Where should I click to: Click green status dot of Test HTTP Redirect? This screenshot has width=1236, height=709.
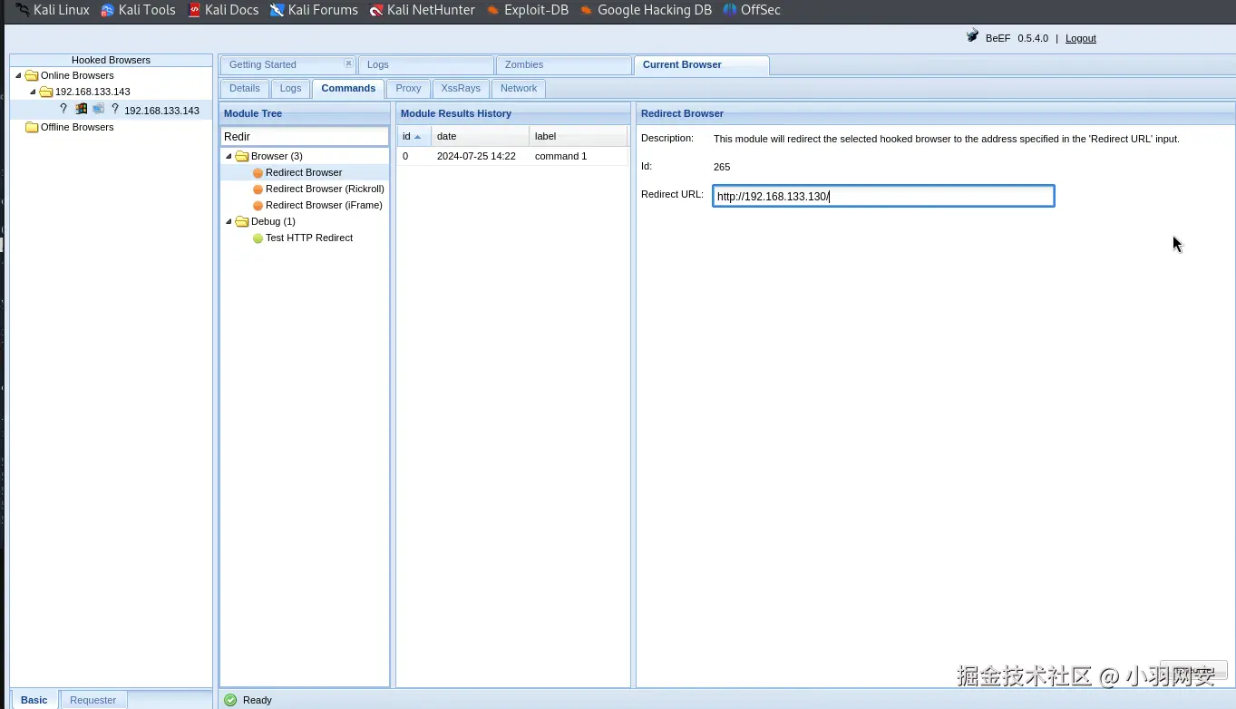click(x=258, y=238)
